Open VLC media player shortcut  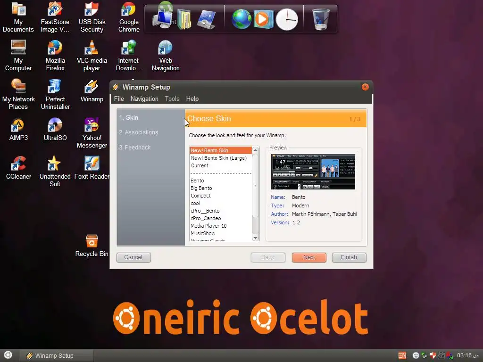coord(92,56)
